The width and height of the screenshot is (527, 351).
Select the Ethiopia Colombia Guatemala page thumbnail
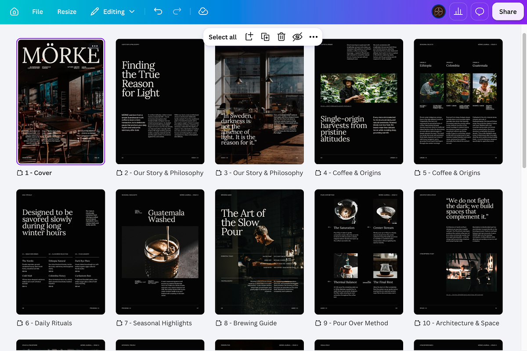click(458, 101)
